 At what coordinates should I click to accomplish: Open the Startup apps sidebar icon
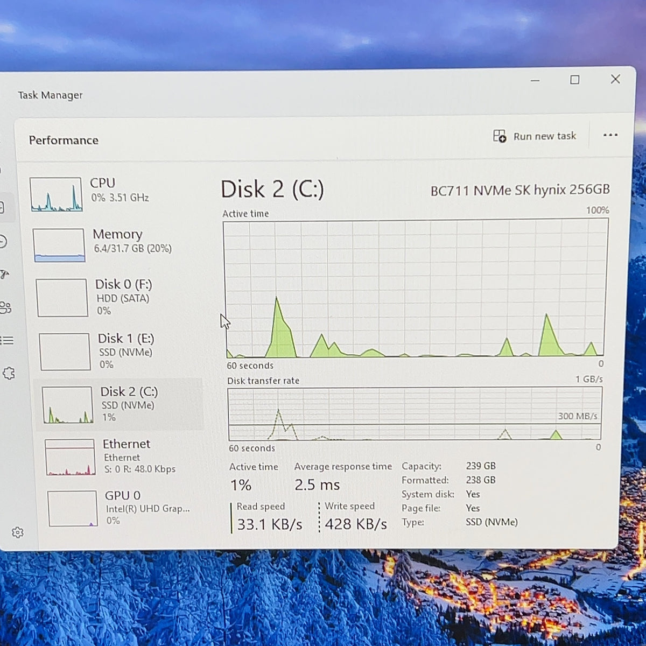tap(4, 275)
